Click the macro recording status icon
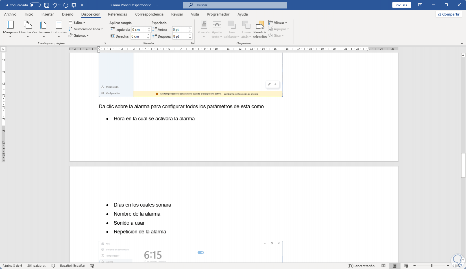Screen dimensions: 466x269 coord(92,266)
